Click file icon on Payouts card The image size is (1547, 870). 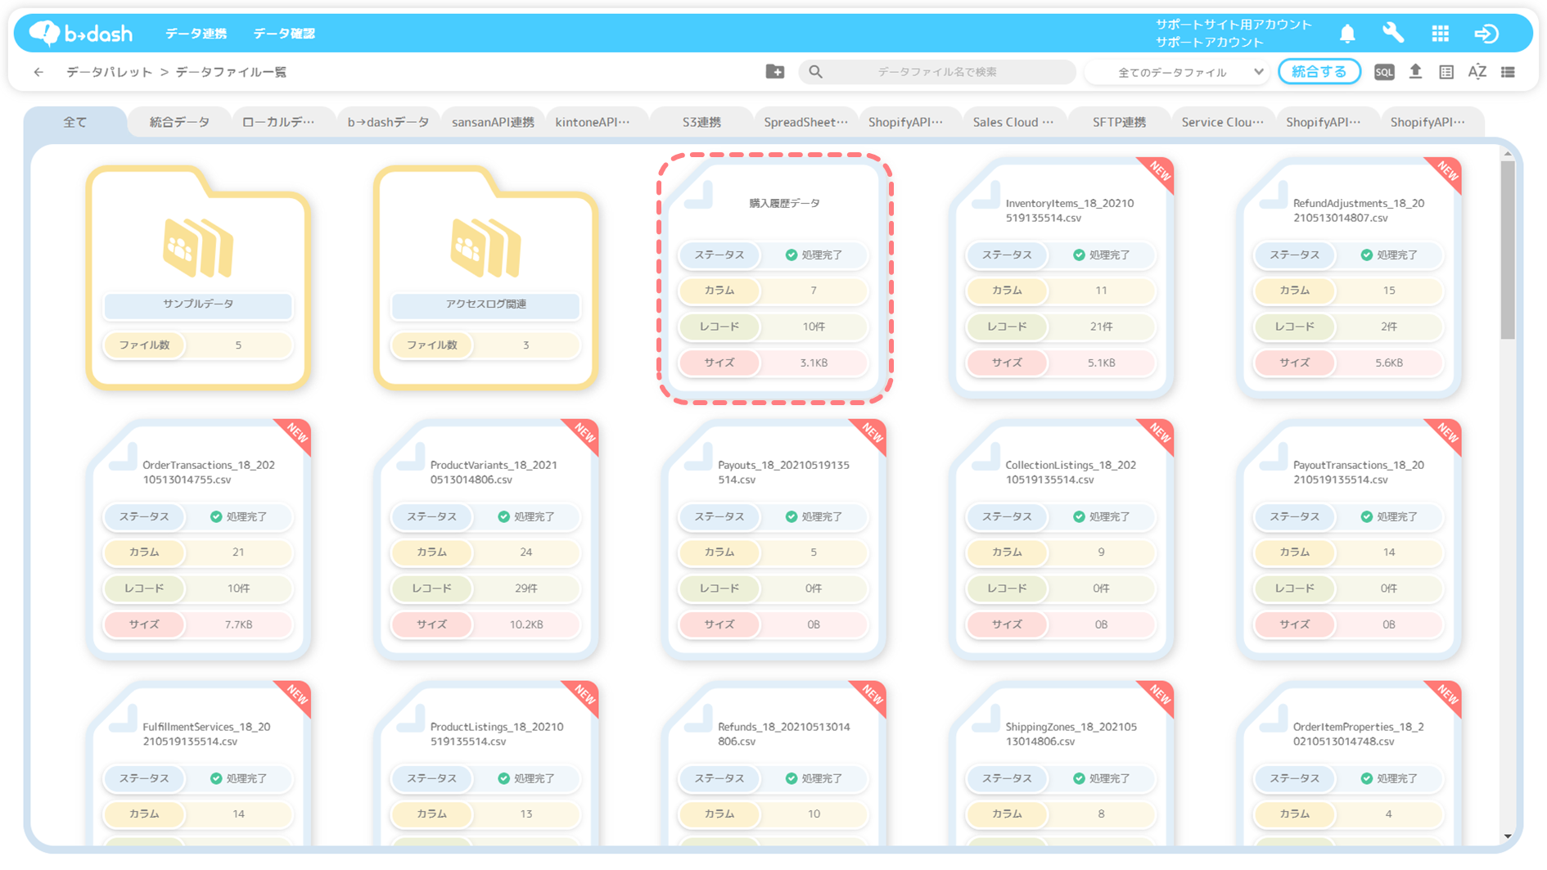pyautogui.click(x=698, y=457)
